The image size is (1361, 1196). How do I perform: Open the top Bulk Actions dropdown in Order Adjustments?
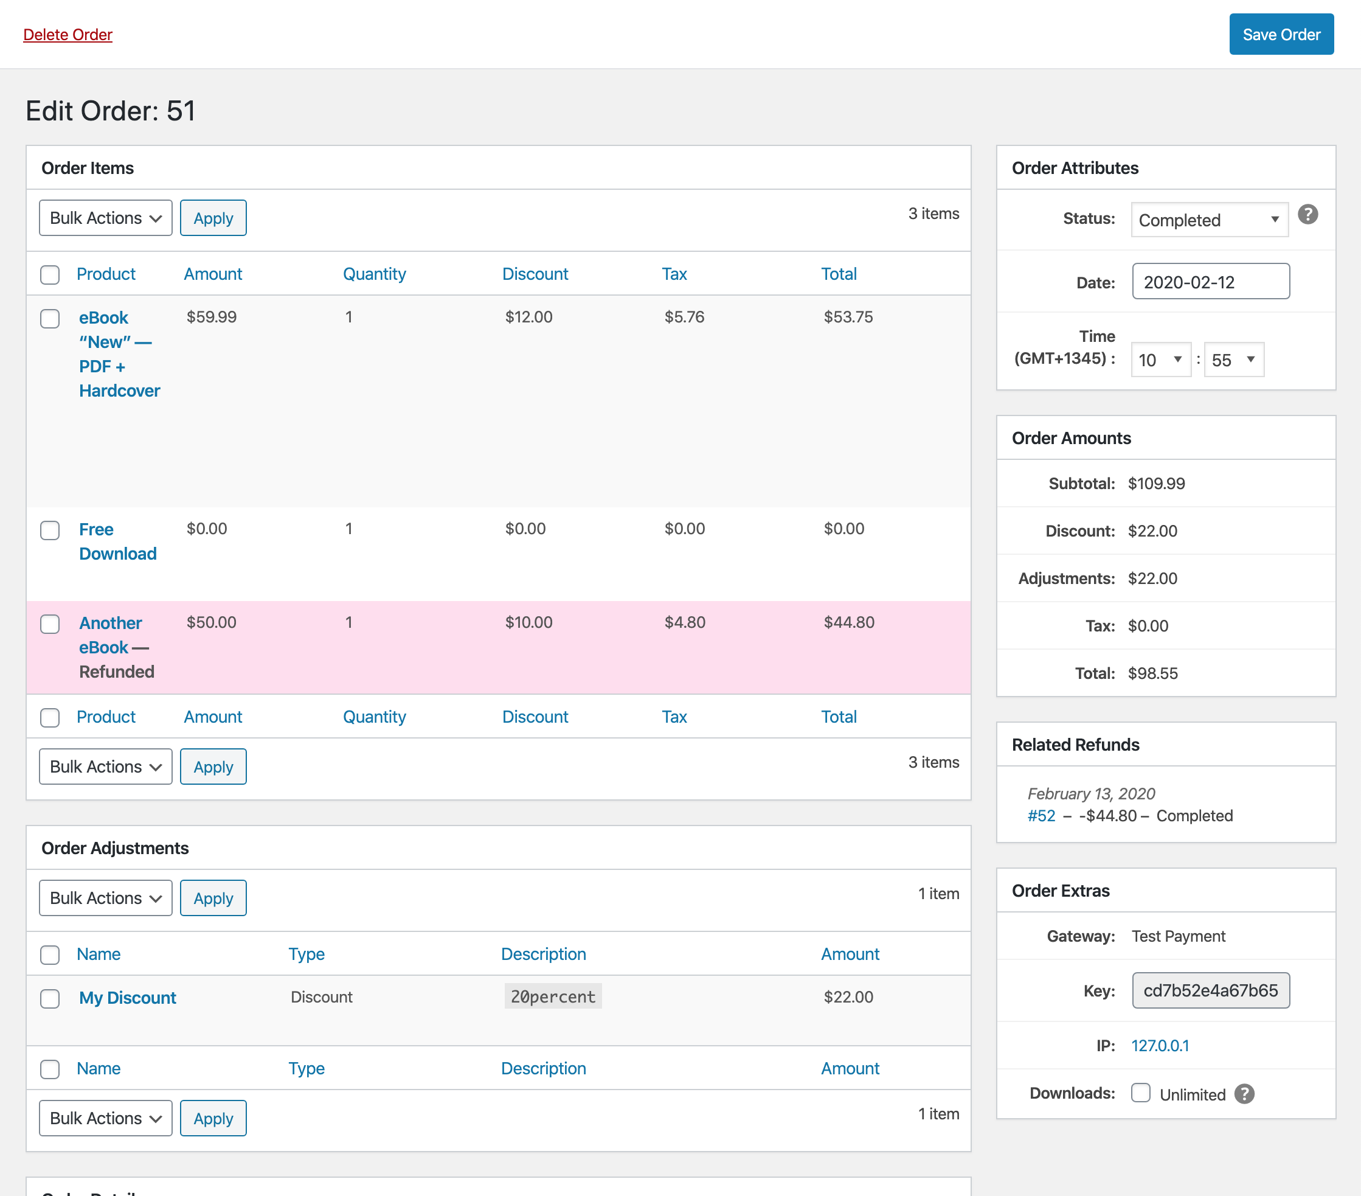(106, 898)
